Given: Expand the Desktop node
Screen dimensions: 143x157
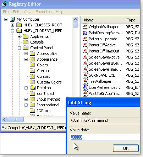Looking at the screenshot, I should tap(26, 88).
